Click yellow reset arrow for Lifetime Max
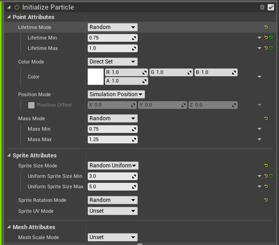The width and height of the screenshot is (279, 245). 266,48
